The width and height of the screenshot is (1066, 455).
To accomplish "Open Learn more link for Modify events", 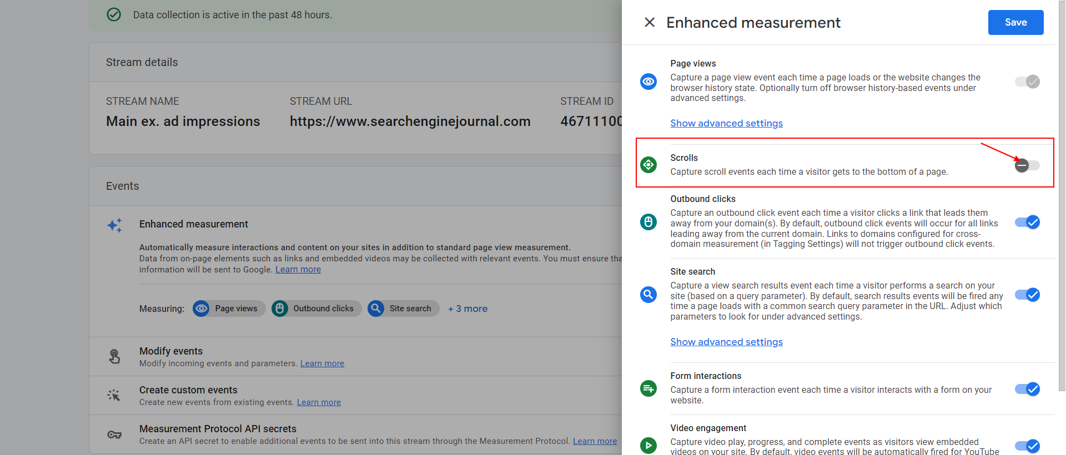I will (x=322, y=363).
